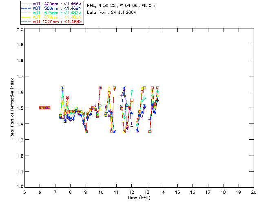Click the y-axis tick label 1.0
Screen dimensions: 261x208
coord(19,187)
